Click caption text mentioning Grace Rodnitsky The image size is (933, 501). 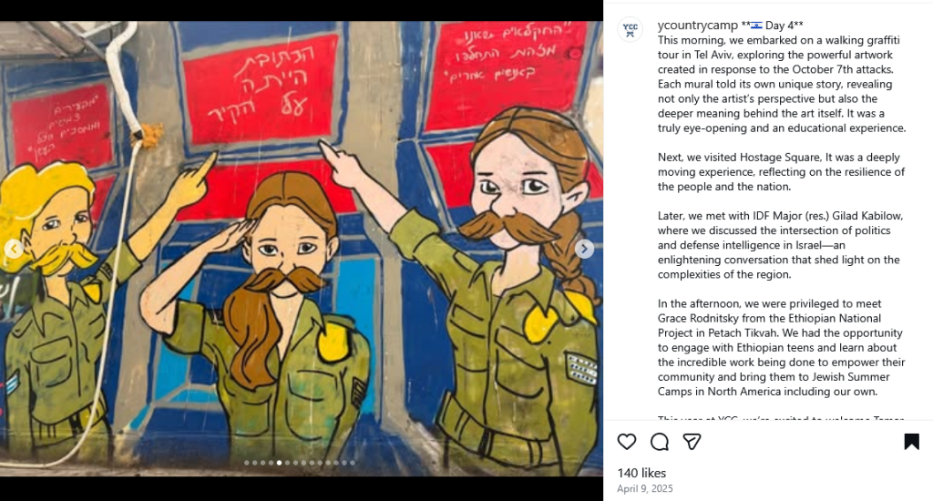[781, 347]
